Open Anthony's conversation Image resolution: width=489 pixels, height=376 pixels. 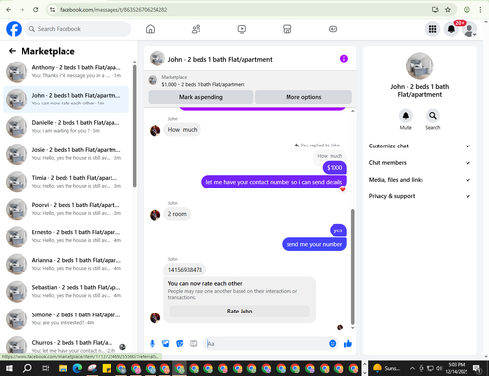[67, 72]
